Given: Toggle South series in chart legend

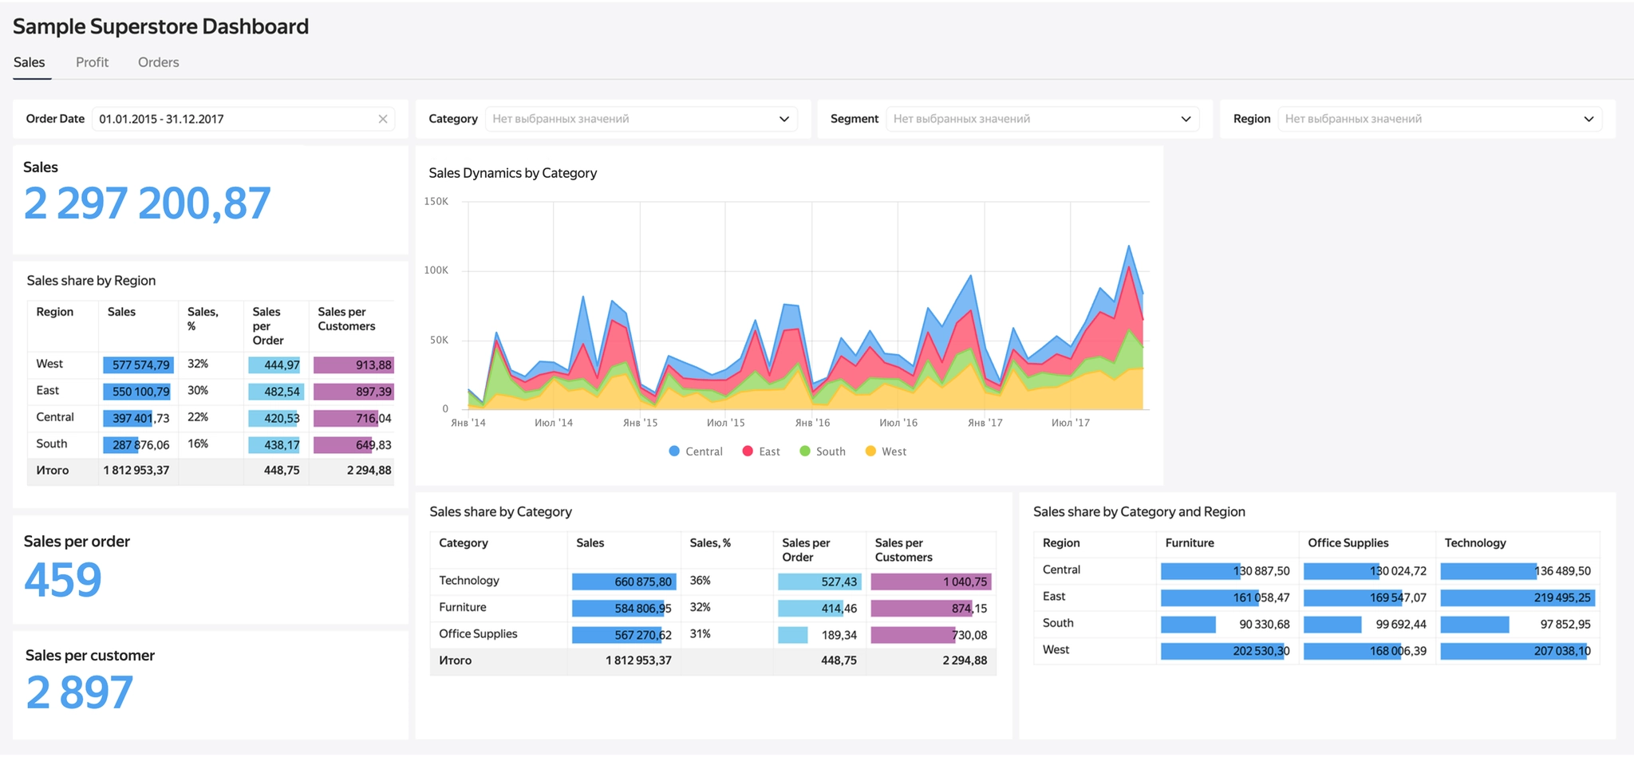Looking at the screenshot, I should coord(823,451).
